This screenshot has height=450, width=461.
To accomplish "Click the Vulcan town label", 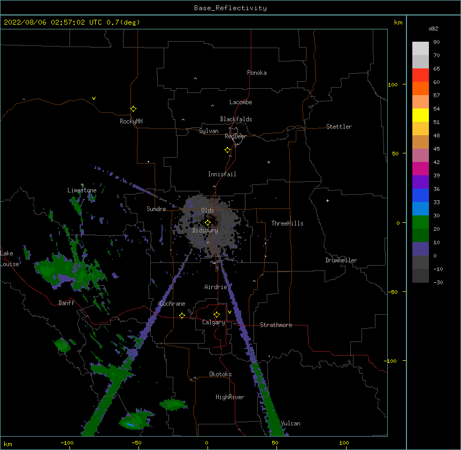I will click(290, 423).
